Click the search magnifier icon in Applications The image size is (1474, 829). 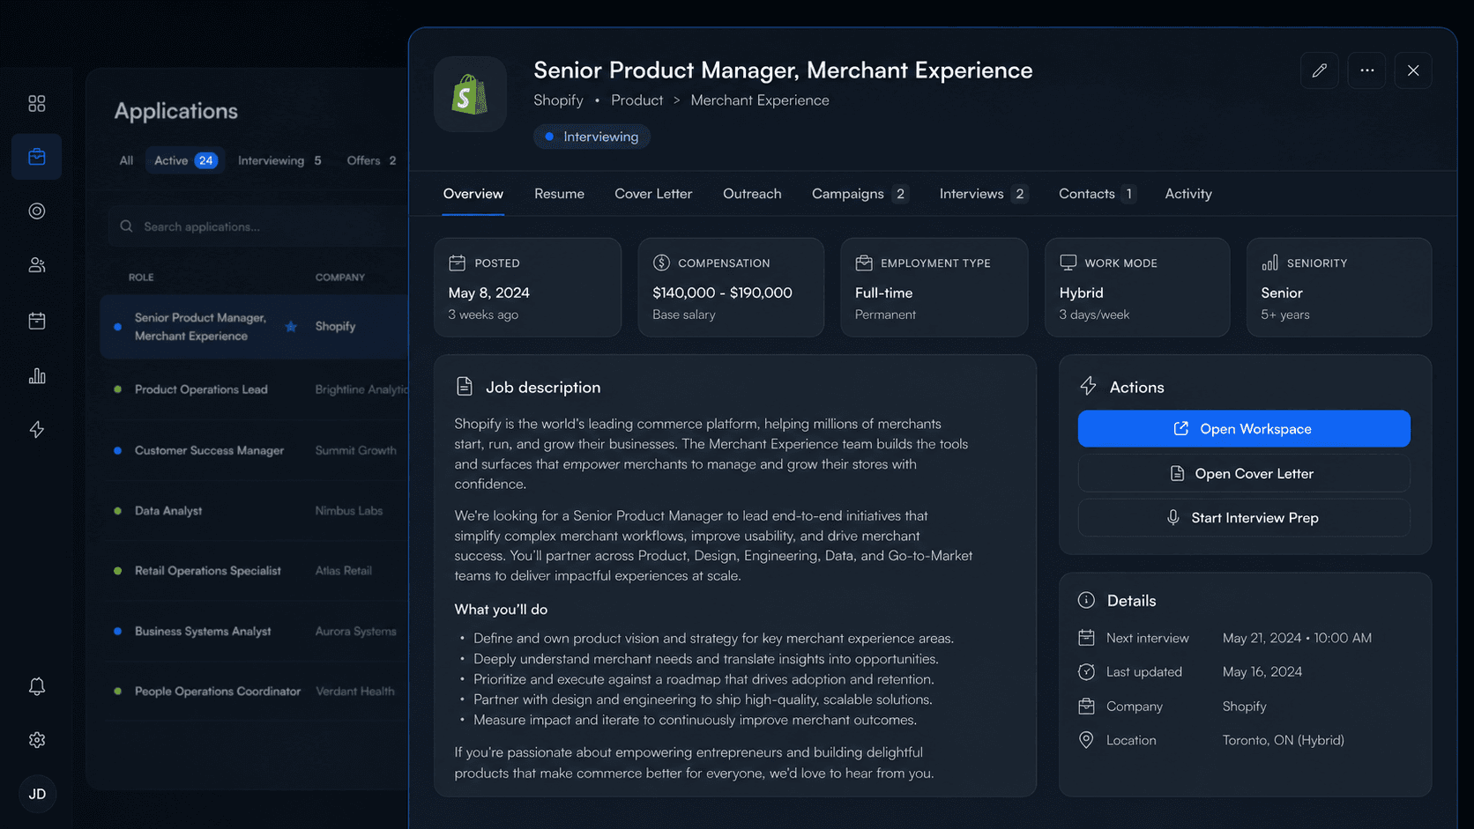click(127, 226)
